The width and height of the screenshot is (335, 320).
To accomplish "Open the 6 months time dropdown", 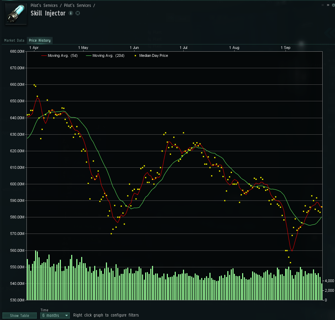I will (x=55, y=316).
